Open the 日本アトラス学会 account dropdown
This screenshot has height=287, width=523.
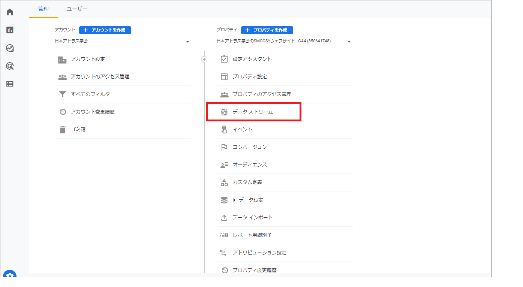coord(123,41)
